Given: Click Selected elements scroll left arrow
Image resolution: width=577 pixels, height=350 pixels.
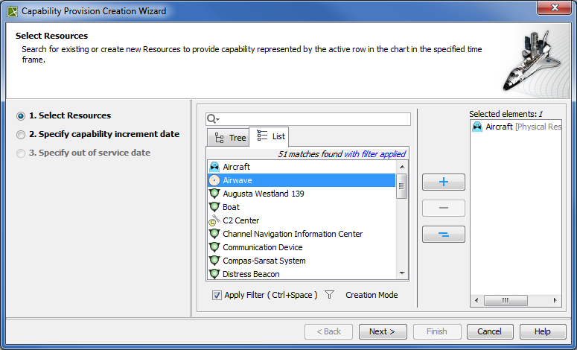Looking at the screenshot, I should click(476, 300).
